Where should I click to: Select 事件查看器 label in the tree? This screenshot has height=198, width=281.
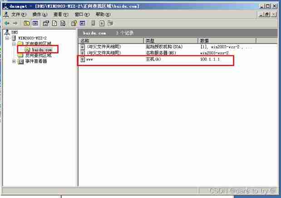[x=36, y=61]
